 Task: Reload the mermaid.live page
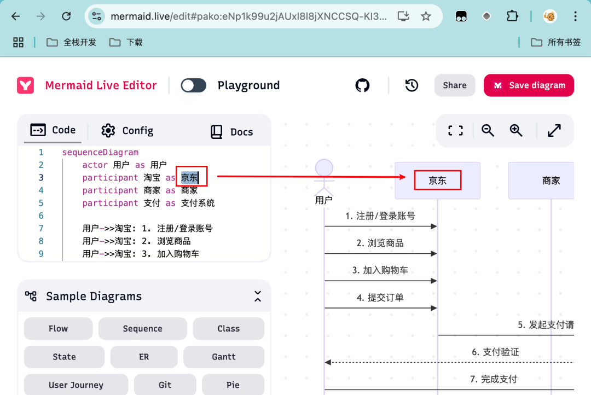coord(66,16)
